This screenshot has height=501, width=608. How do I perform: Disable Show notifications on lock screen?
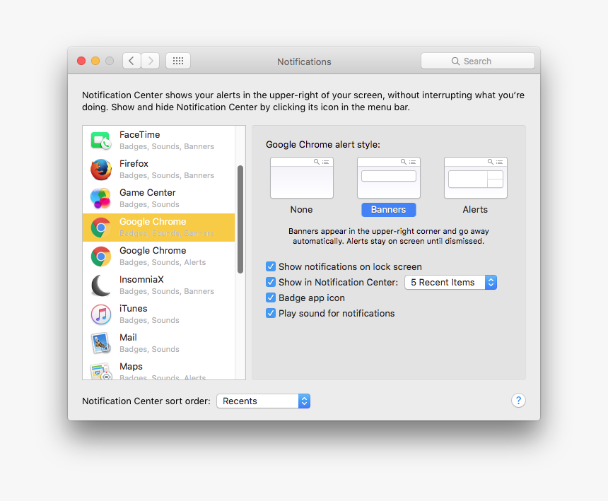271,266
